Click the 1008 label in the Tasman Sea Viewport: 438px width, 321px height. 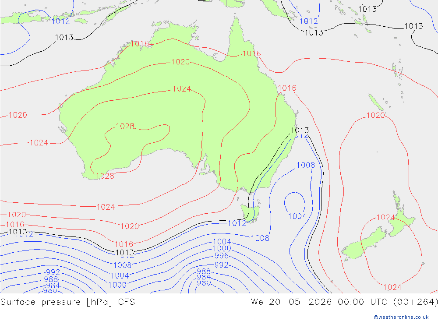[306, 165]
